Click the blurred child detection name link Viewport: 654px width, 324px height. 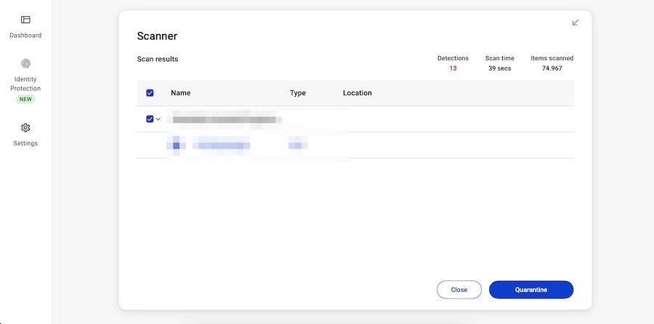221,145
